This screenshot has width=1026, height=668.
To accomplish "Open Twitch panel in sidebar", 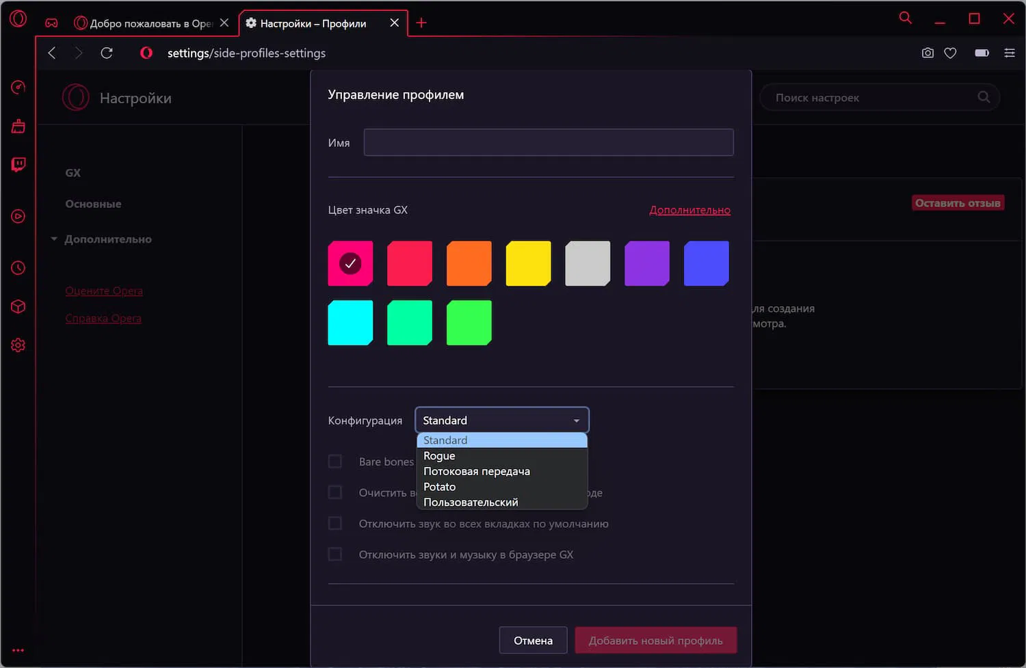I will tap(18, 165).
